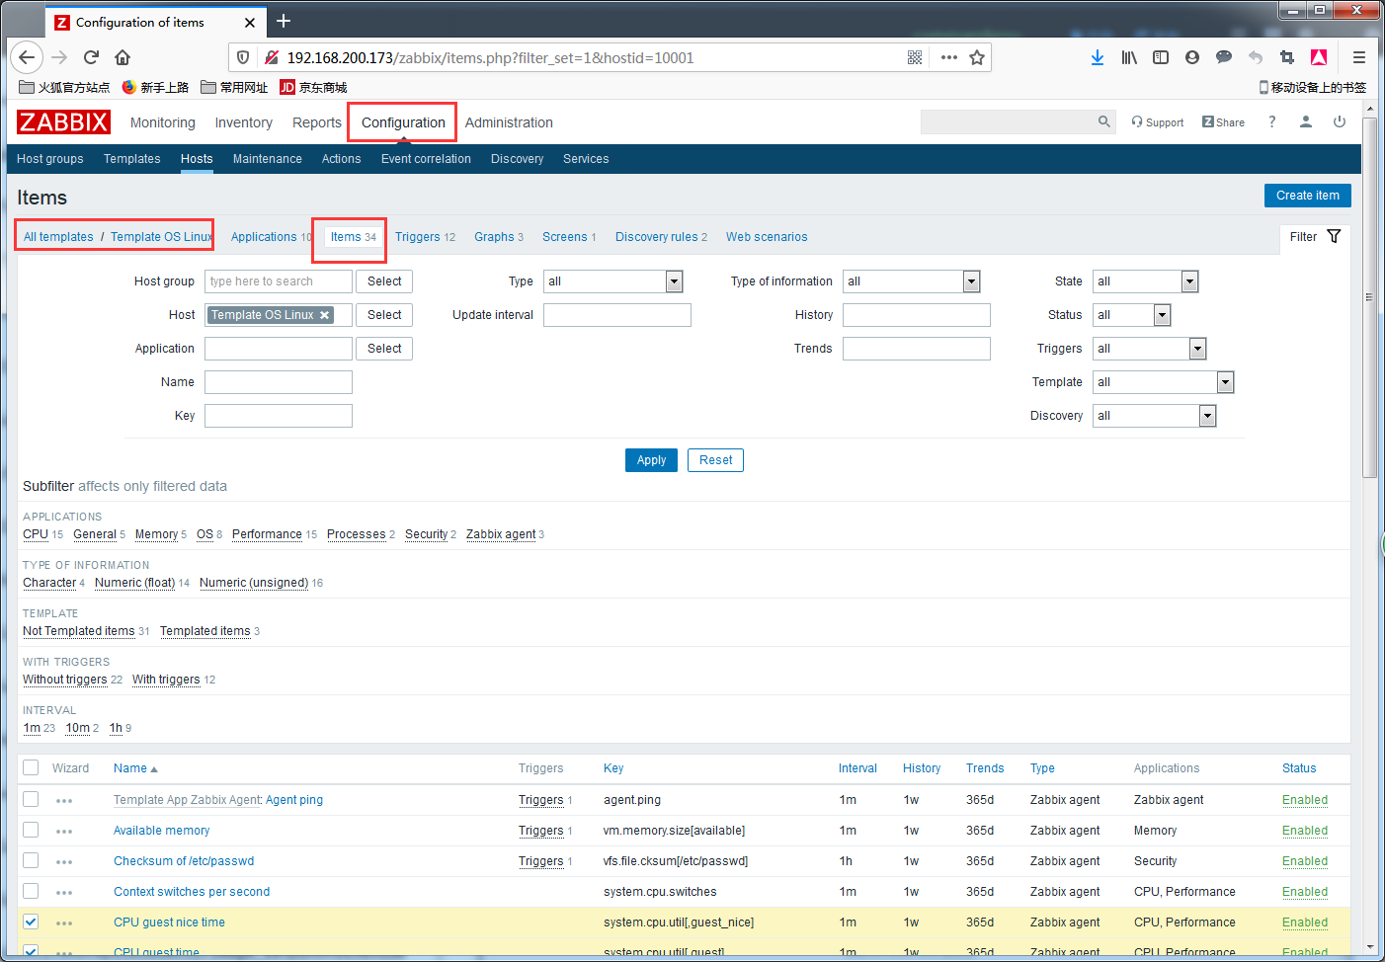Open the Type dropdown
Screen dimensions: 1385x962
pos(613,281)
